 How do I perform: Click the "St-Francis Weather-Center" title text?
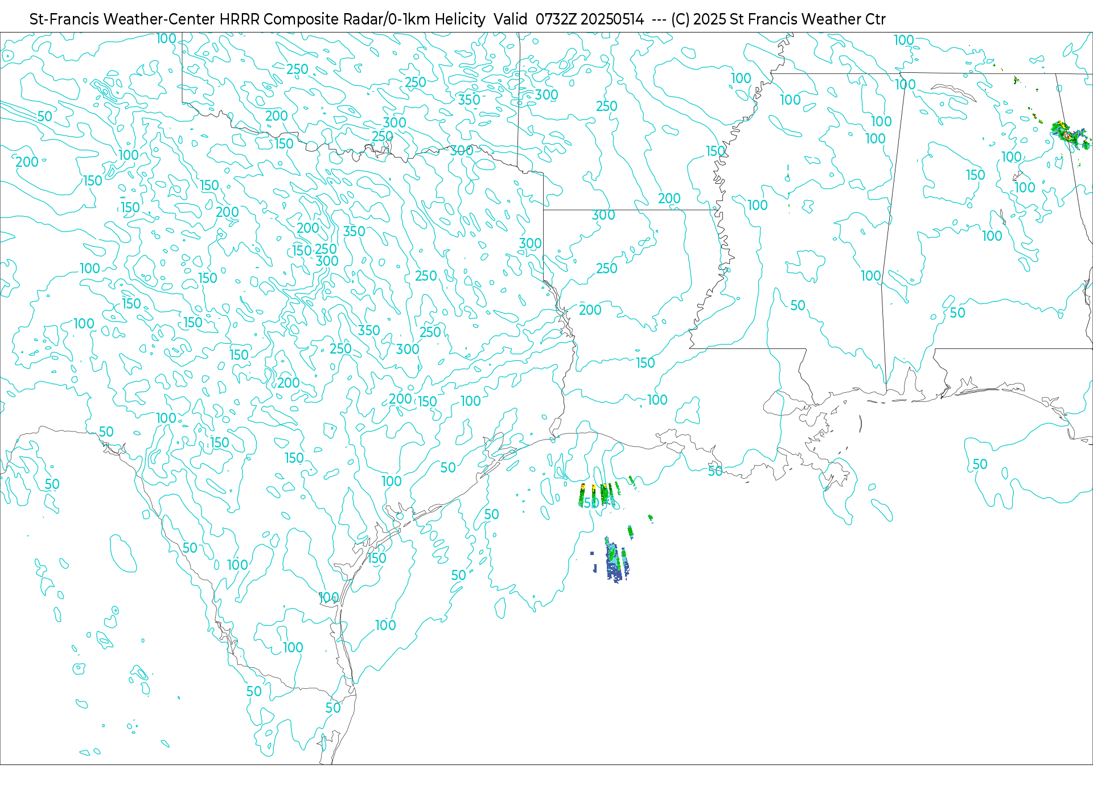(122, 19)
